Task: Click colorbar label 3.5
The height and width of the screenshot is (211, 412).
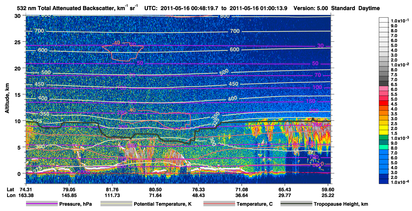Action: (394, 114)
